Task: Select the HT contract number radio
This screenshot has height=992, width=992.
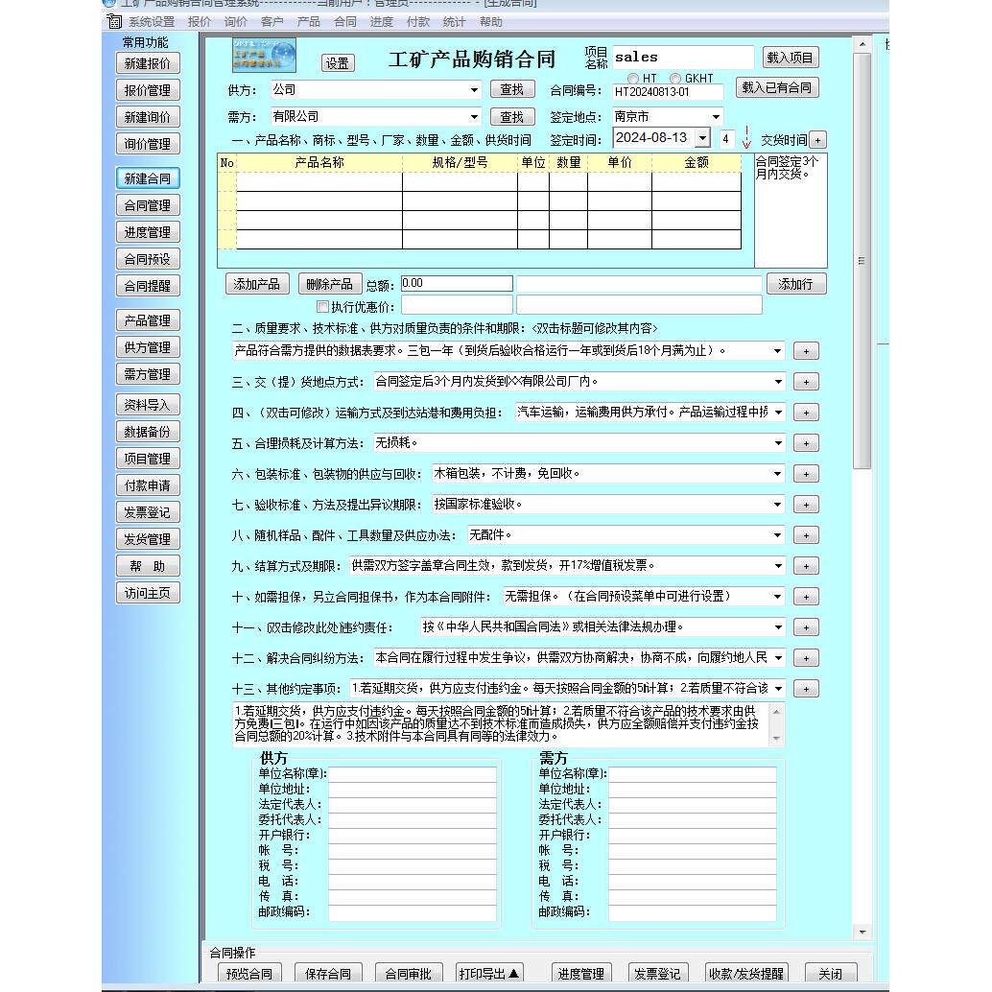Action: tap(632, 79)
